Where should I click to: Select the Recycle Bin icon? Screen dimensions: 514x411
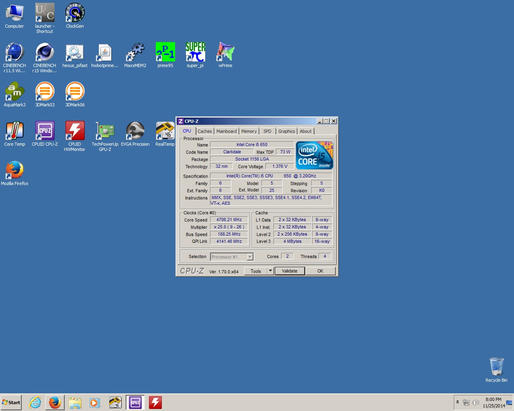[x=496, y=370]
